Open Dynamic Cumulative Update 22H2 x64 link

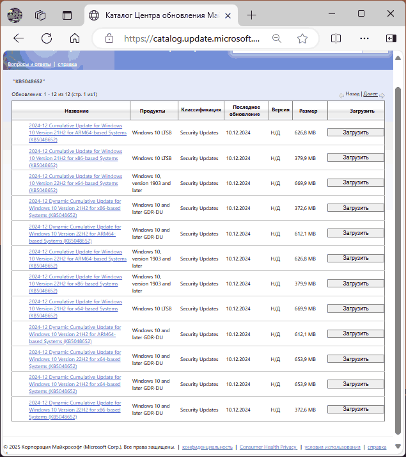click(75, 359)
